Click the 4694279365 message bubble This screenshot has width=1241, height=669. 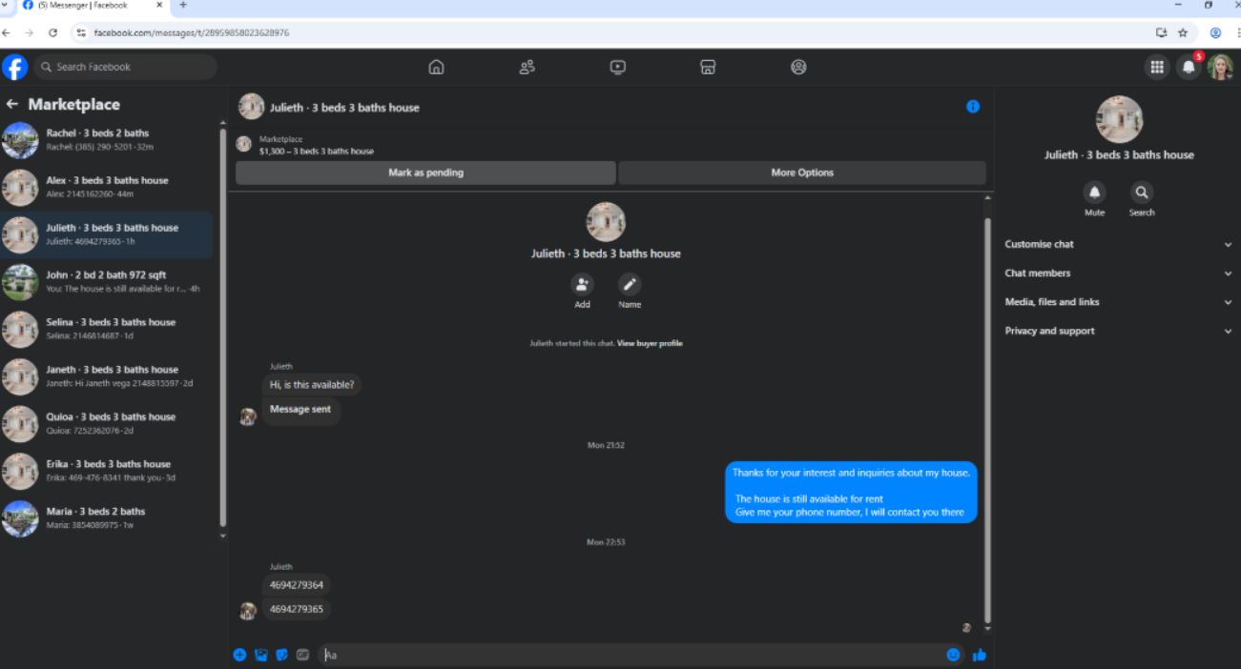(297, 609)
